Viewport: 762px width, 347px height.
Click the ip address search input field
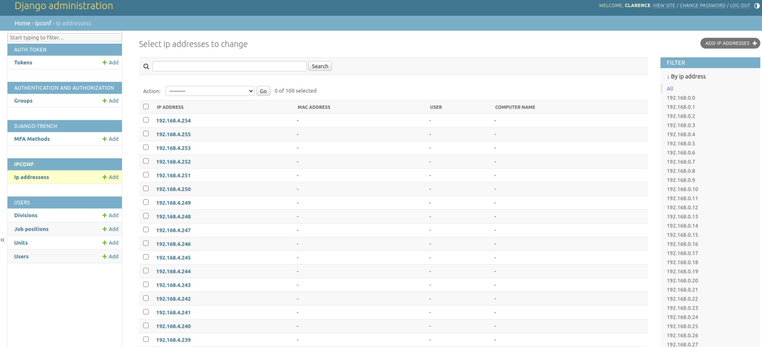point(229,66)
